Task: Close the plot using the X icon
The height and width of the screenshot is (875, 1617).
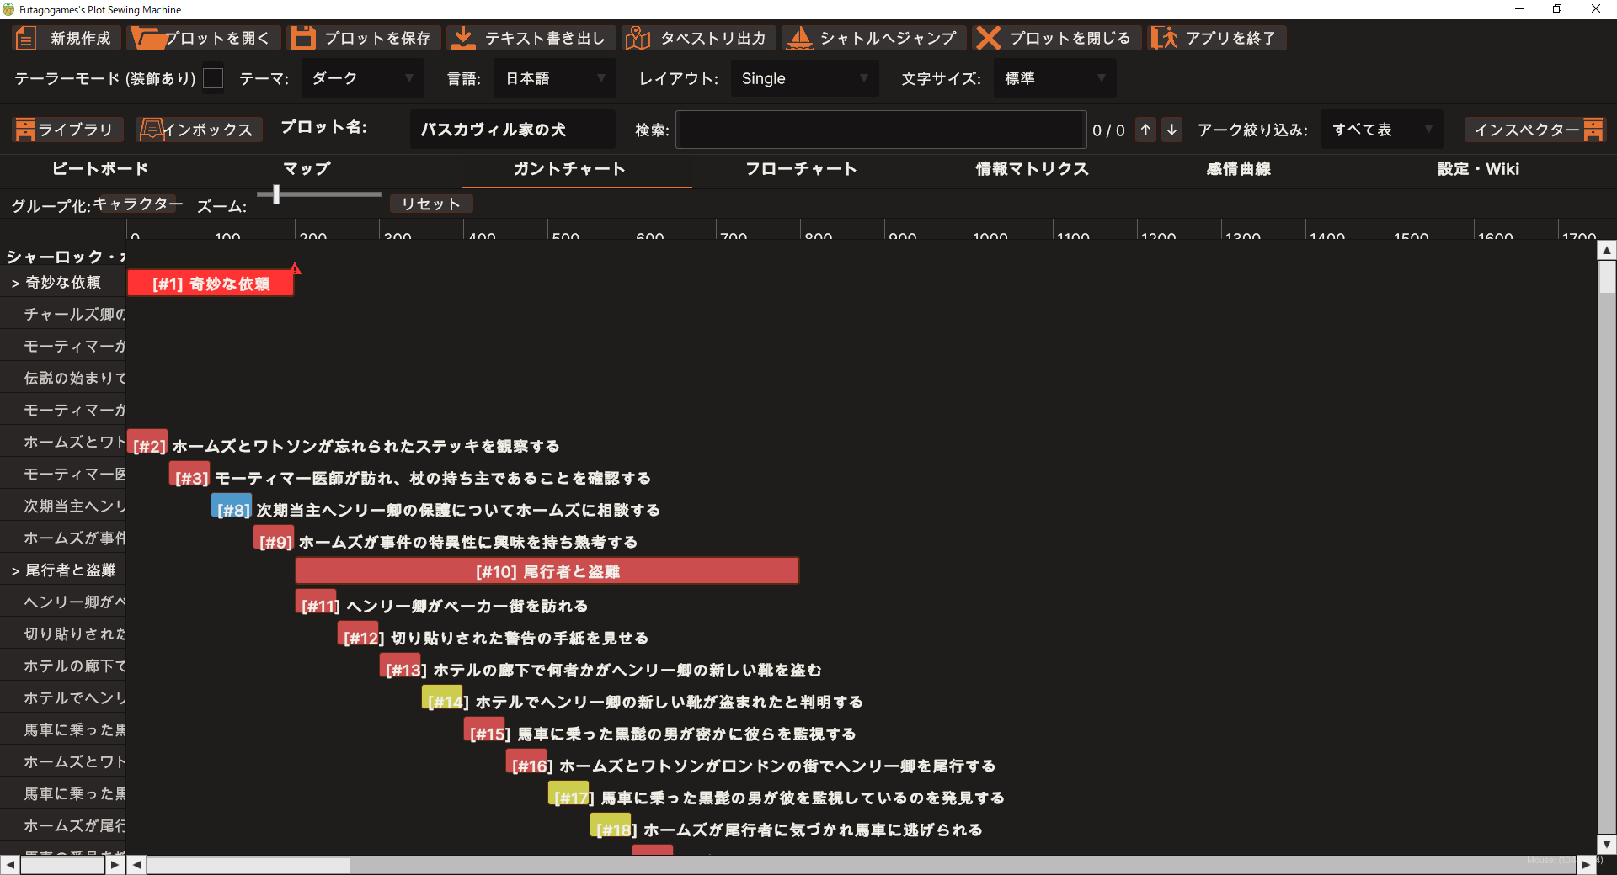Action: pyautogui.click(x=989, y=38)
